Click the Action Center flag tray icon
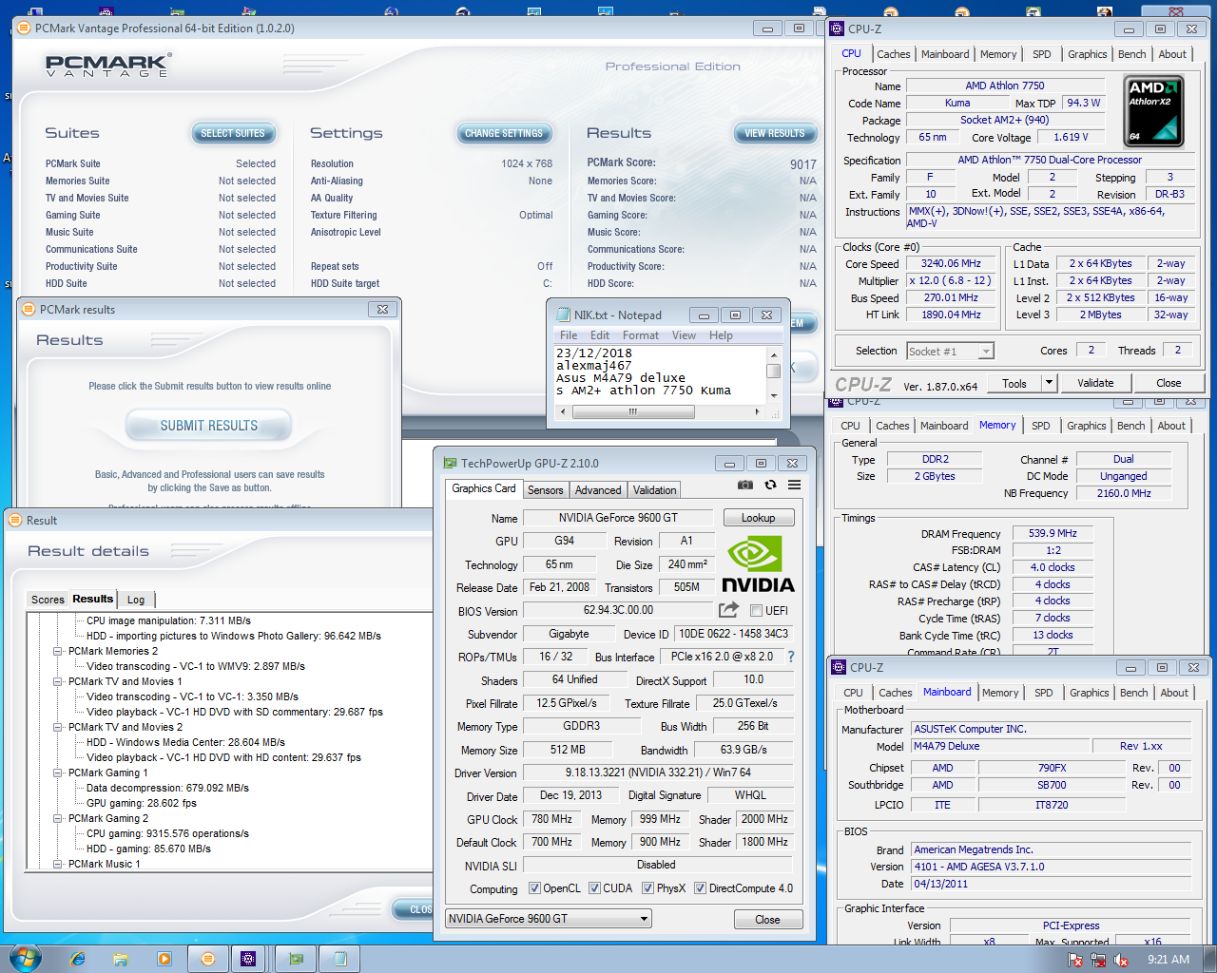Viewport: 1217px width, 973px height. pyautogui.click(x=1075, y=960)
